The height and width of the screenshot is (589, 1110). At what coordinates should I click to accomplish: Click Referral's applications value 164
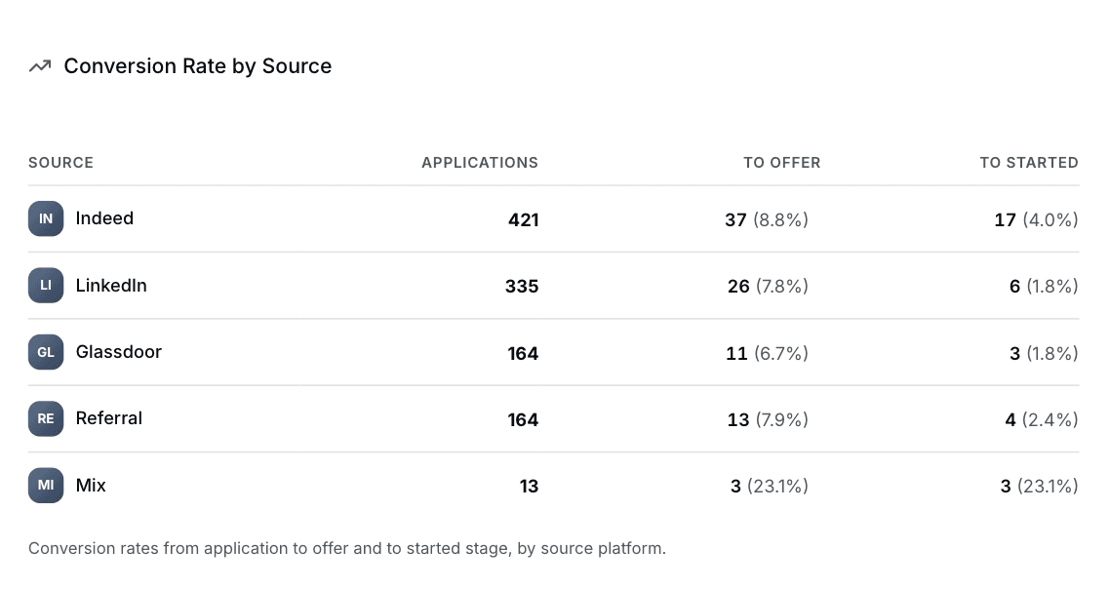[x=523, y=419]
